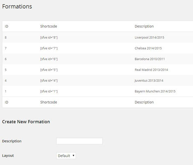Screen dimensions: 193x165
Task: Click the shortcode [sfve id="7"]
Action: pyautogui.click(x=49, y=48)
